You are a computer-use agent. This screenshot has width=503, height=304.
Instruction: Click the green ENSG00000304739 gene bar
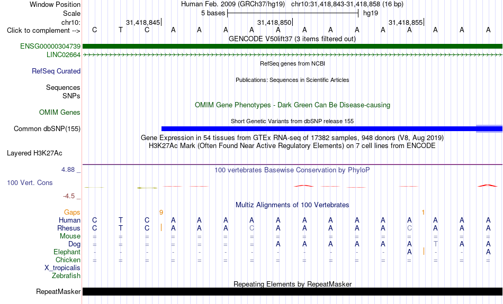tap(293, 46)
